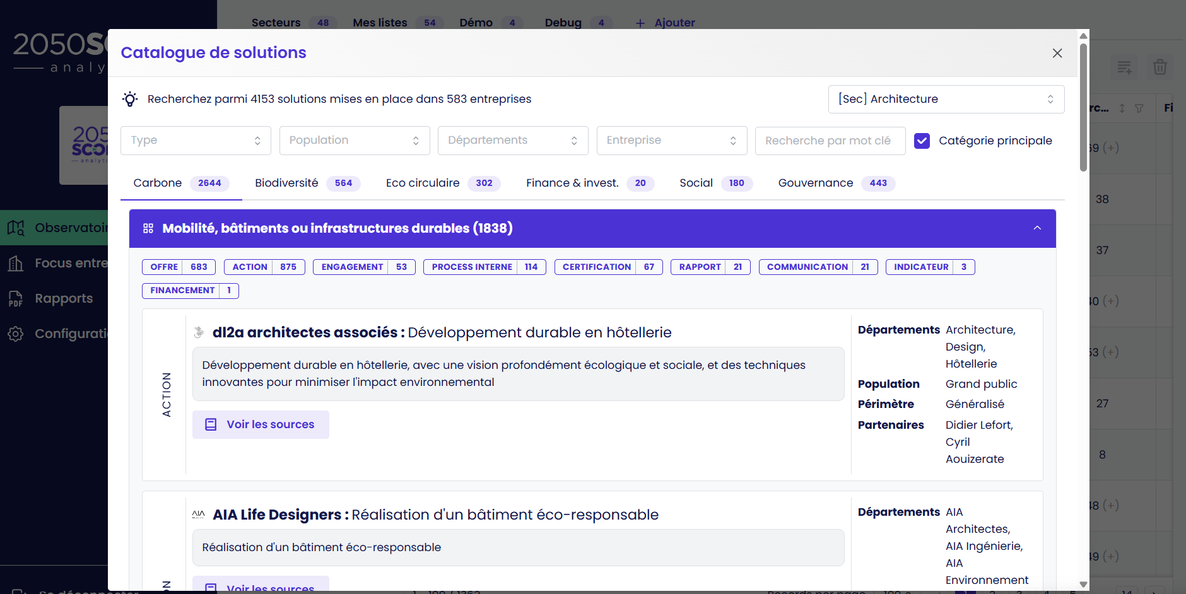Click the Réalisation d'un bâtiment éco-responsable description
Viewport: 1186px width, 594px height.
coord(519,547)
